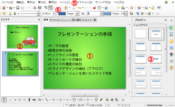Select slide 1 thumbnail with red car

point(22,37)
